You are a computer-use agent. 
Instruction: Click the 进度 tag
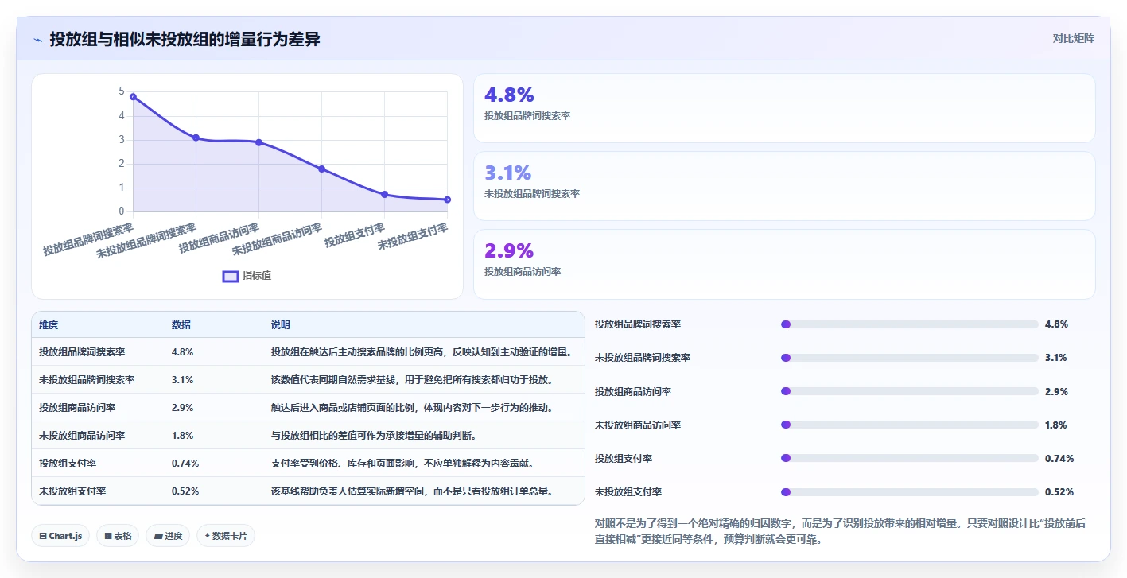tap(169, 536)
